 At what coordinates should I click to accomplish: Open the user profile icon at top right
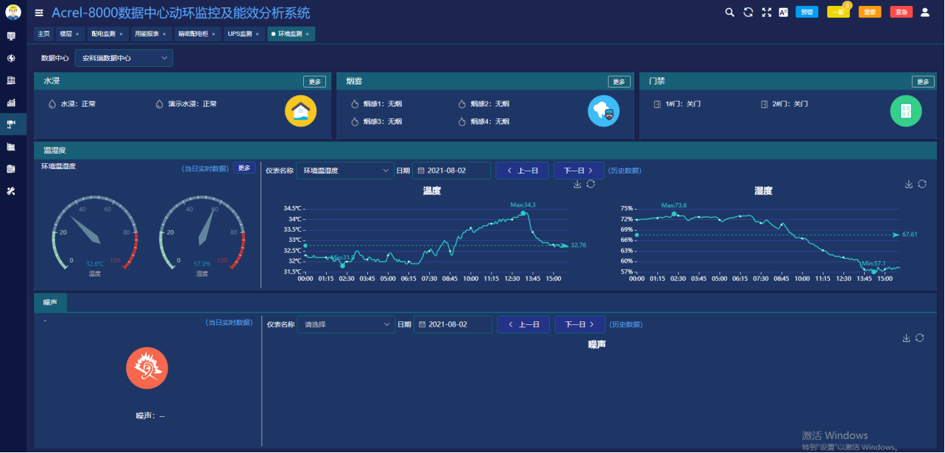tap(925, 12)
